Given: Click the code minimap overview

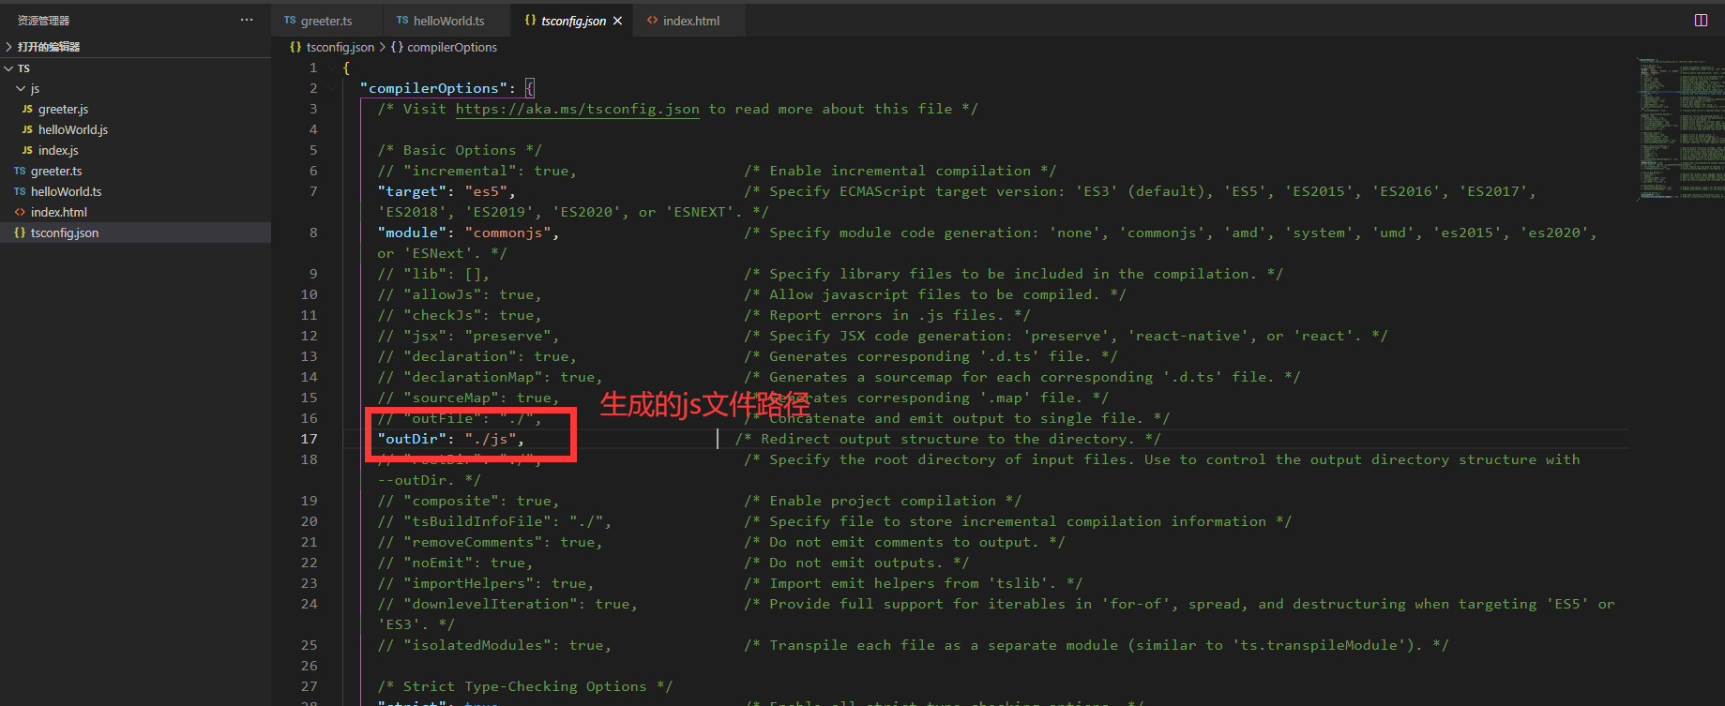Looking at the screenshot, I should 1679,129.
